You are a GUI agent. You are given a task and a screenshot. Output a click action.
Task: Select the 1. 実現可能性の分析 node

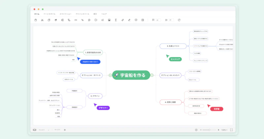(x=93, y=53)
